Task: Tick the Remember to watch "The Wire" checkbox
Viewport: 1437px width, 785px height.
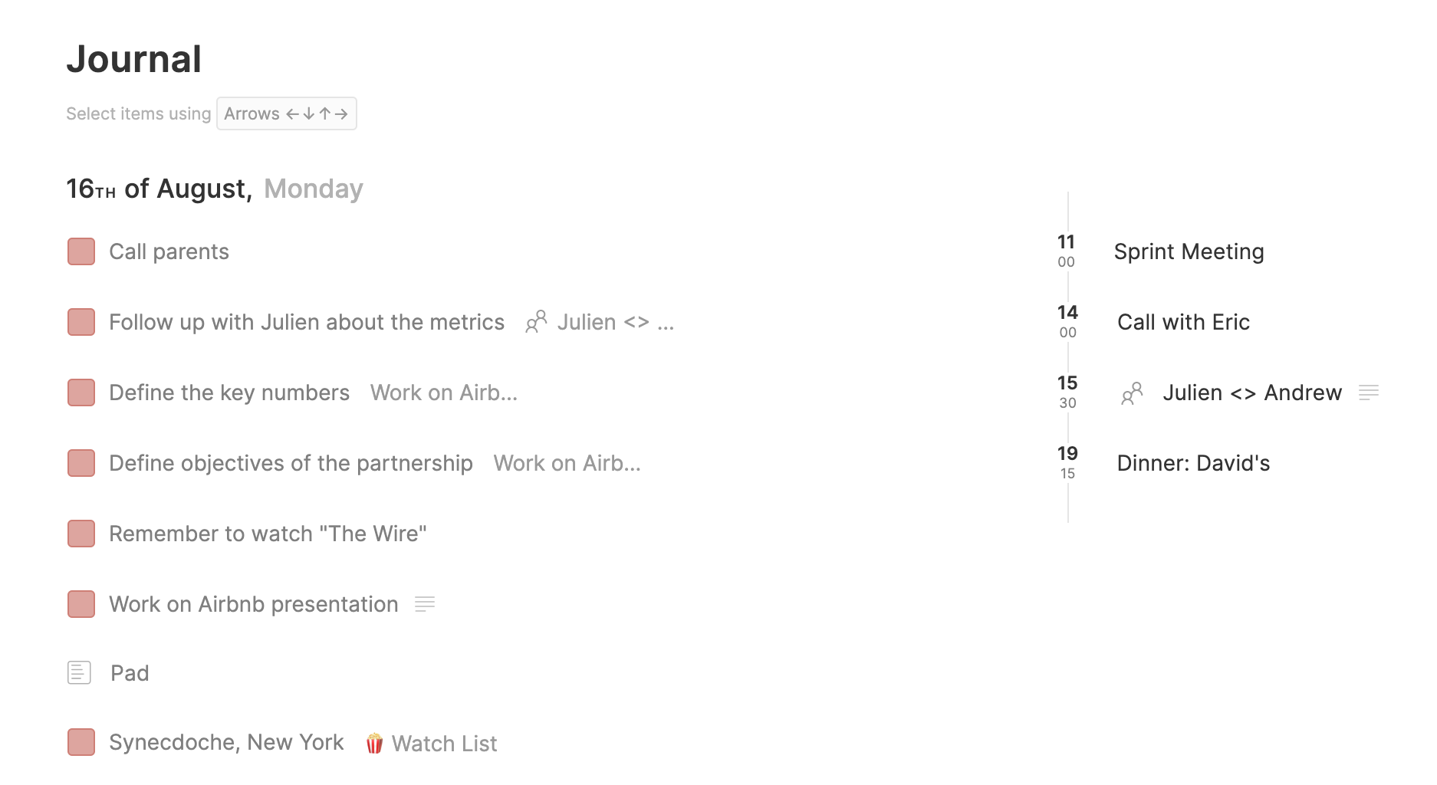Action: [81, 534]
